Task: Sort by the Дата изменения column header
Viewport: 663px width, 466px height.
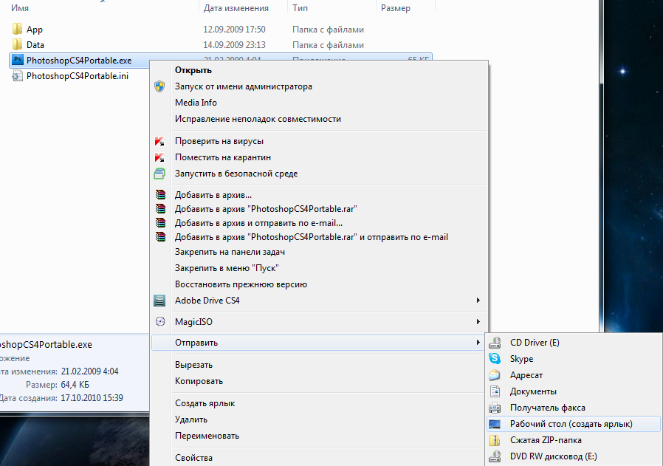Action: click(x=236, y=7)
